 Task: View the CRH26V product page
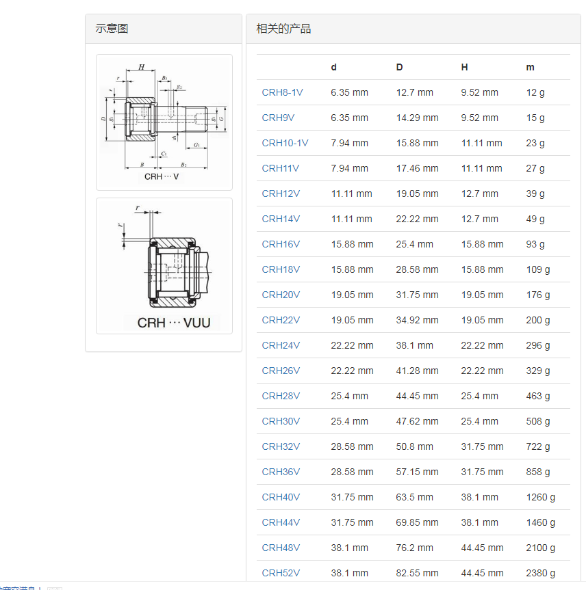(281, 371)
